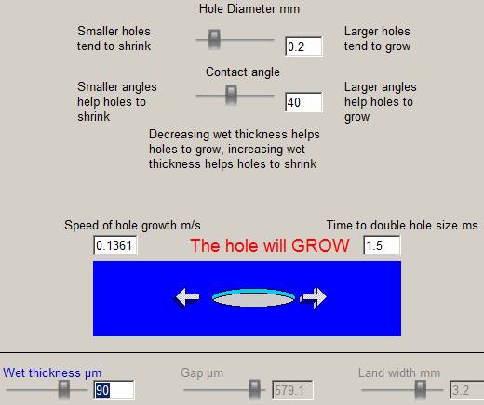Screen dimensions: 484x405
Task: Click the gray elliptical hole graphic
Action: [x=253, y=298]
